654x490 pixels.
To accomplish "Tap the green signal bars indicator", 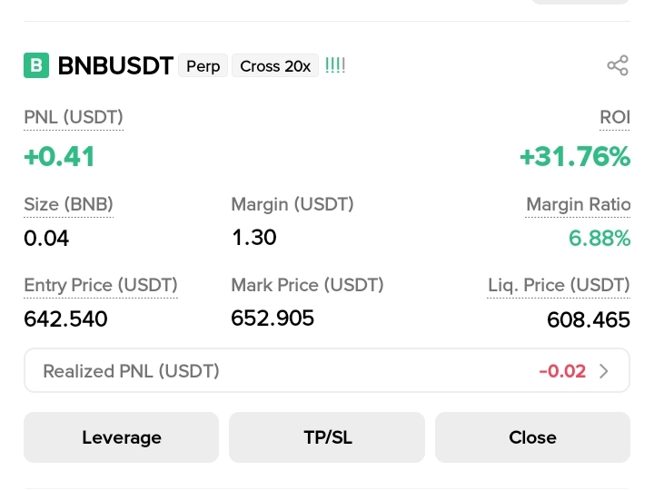I will point(335,65).
